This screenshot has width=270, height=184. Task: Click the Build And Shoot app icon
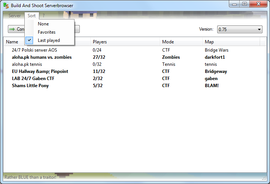(x=6, y=5)
